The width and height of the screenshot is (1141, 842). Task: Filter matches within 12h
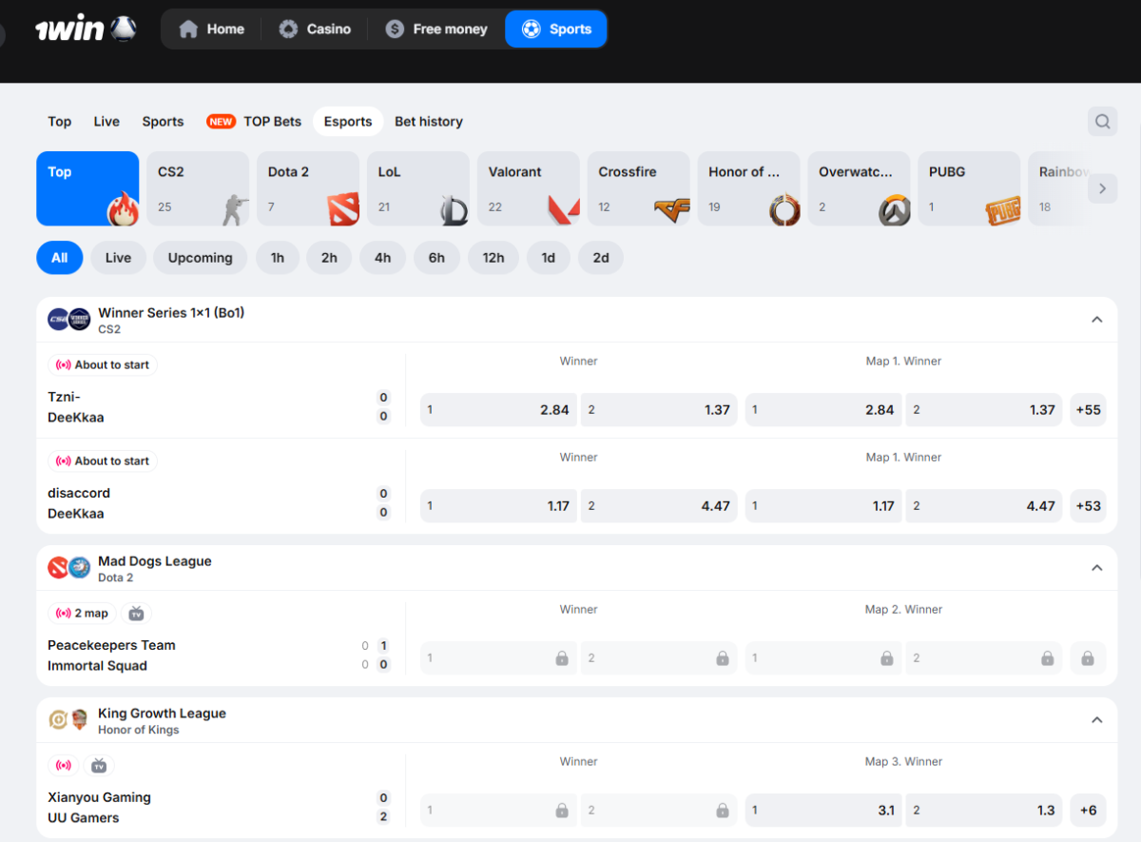click(x=493, y=258)
